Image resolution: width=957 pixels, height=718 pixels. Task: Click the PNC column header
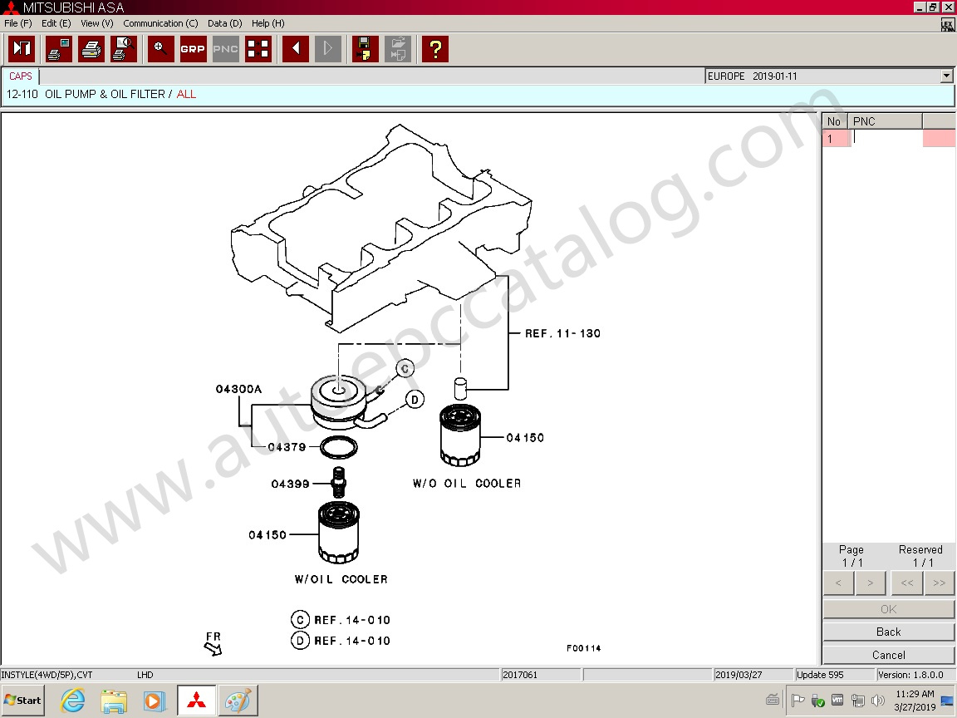(885, 121)
